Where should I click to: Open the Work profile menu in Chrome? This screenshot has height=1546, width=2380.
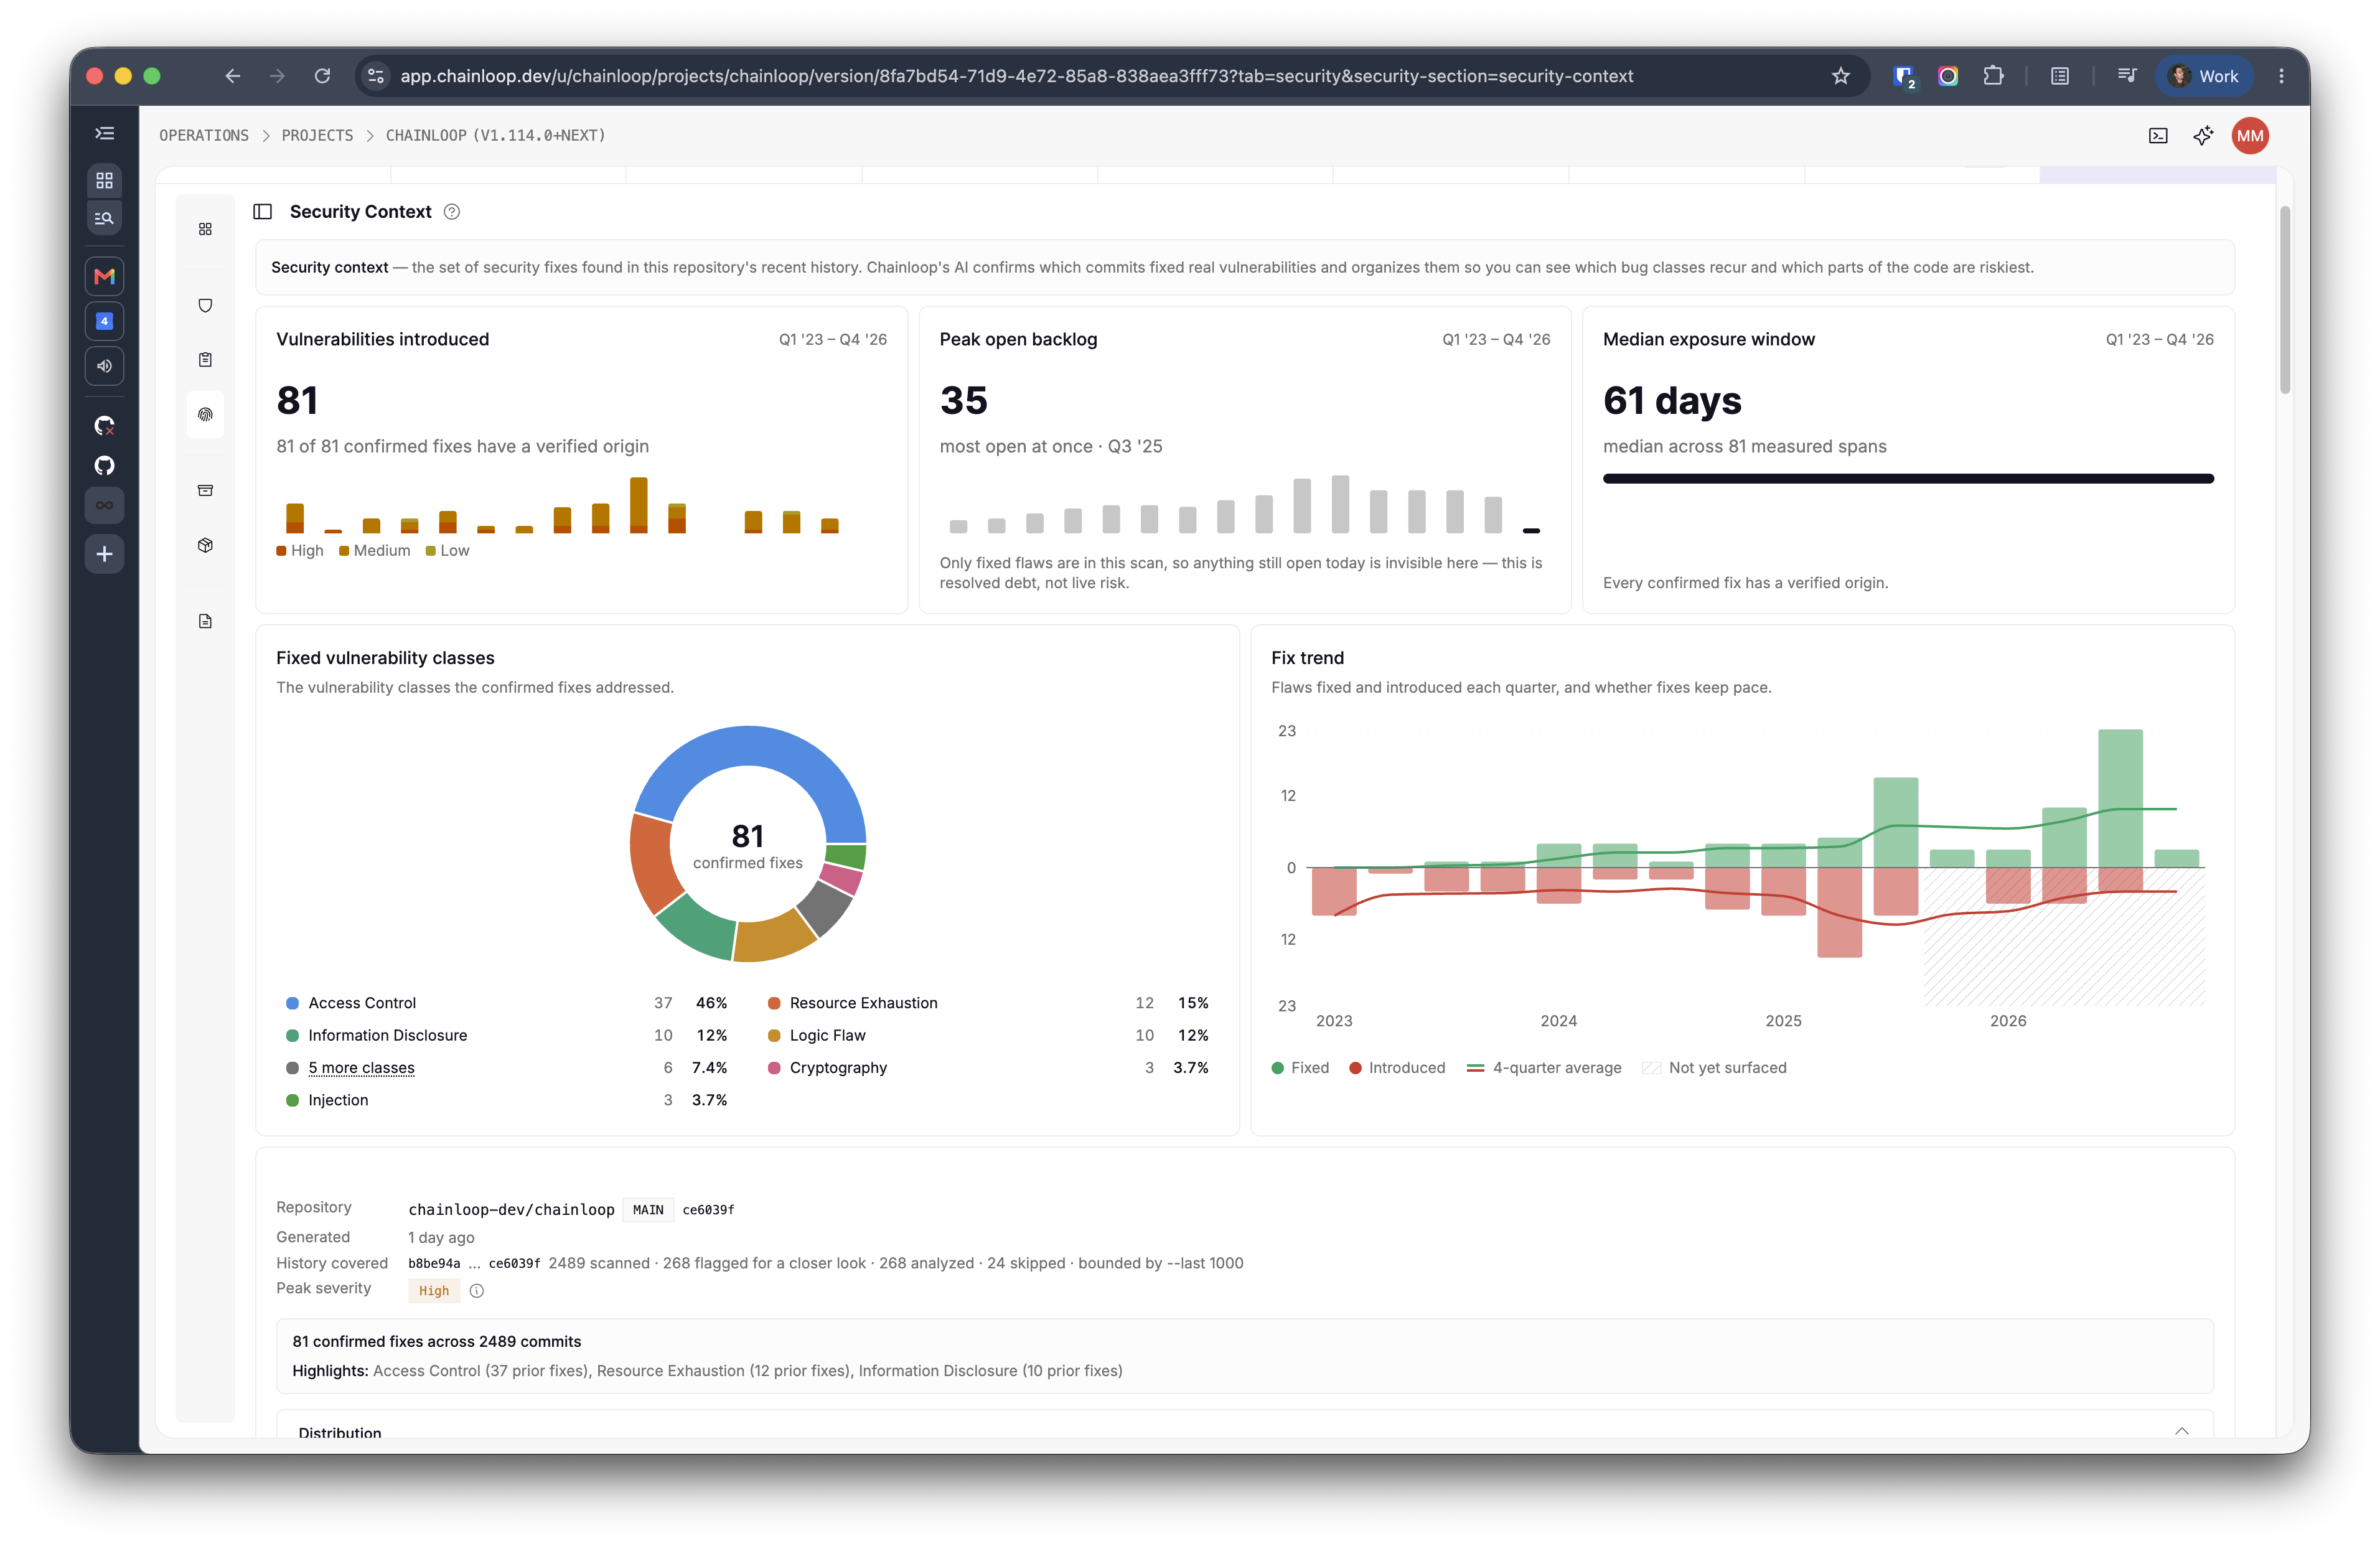[2204, 76]
